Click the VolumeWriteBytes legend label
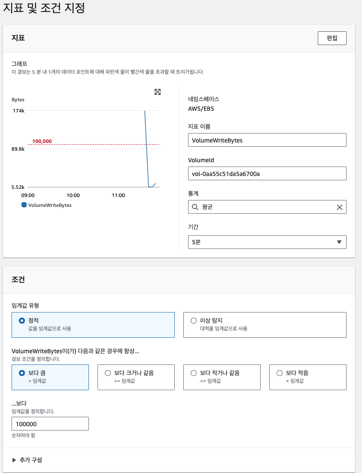This screenshot has width=362, height=473. (50, 205)
